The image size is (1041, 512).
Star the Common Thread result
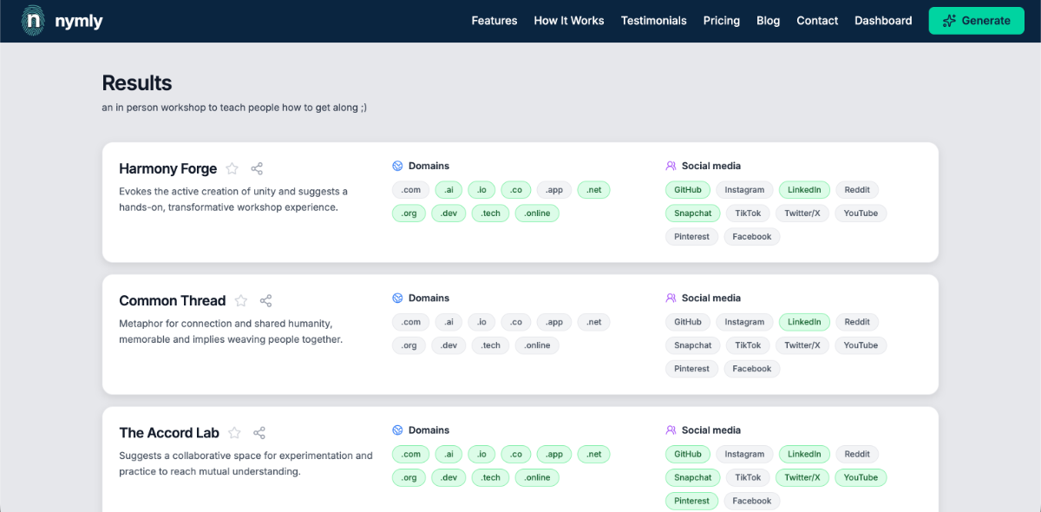[241, 301]
